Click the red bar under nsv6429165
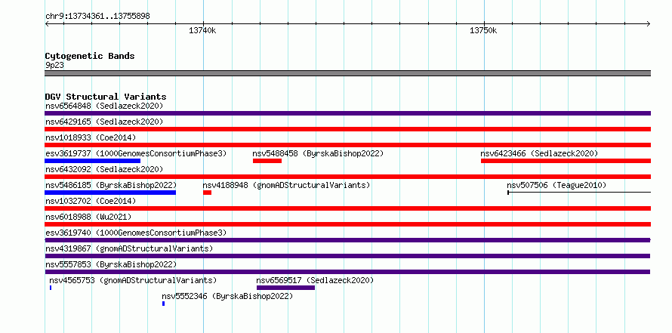The width and height of the screenshot is (672, 333). pos(347,129)
